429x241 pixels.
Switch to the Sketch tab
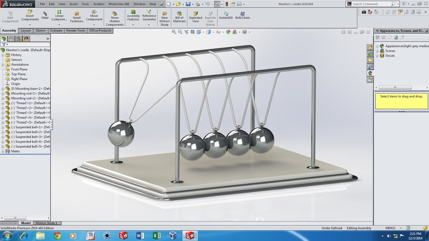pyautogui.click(x=41, y=30)
